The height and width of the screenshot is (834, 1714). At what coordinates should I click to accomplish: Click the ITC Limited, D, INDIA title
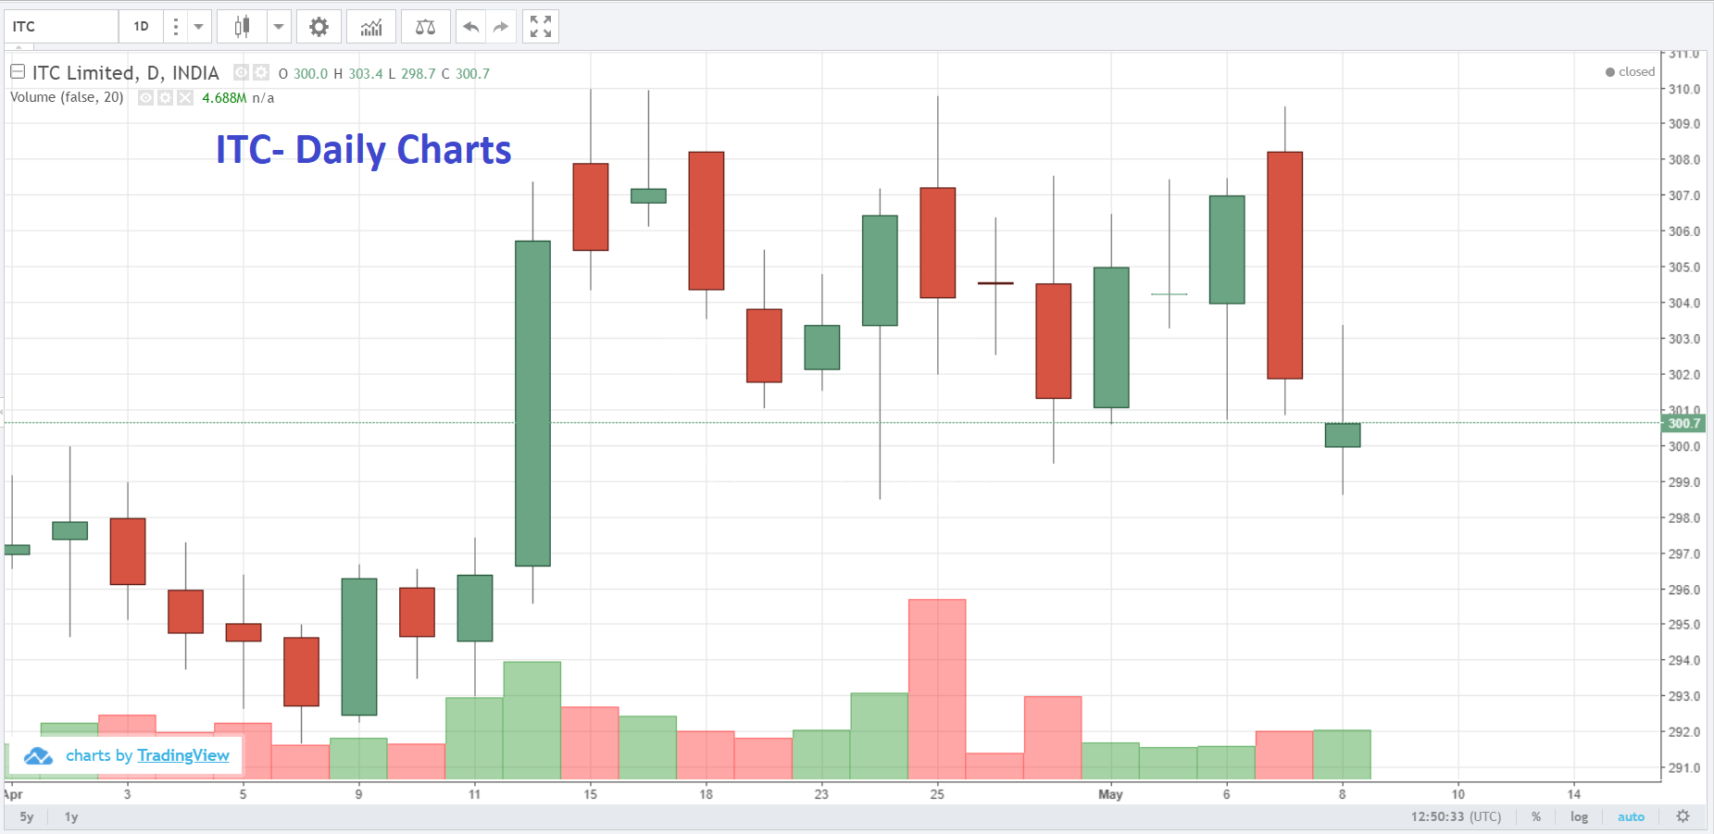[126, 73]
